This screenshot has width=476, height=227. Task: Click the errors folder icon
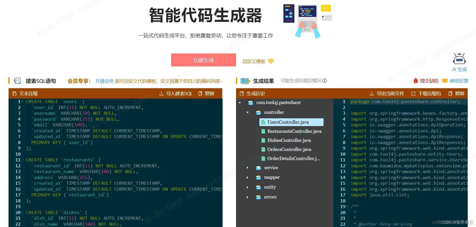click(x=258, y=197)
